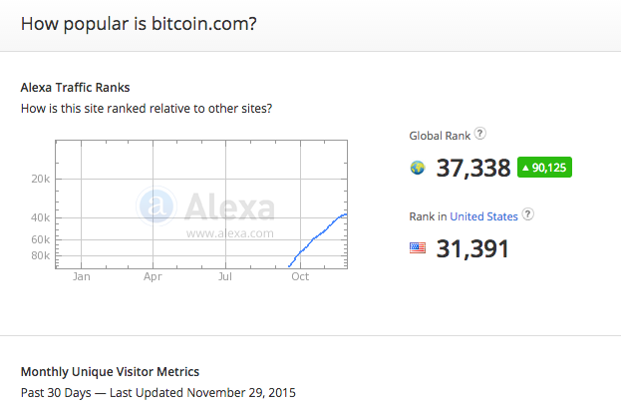
Task: Click the How popular is bitcoin.com title
Action: point(139,24)
